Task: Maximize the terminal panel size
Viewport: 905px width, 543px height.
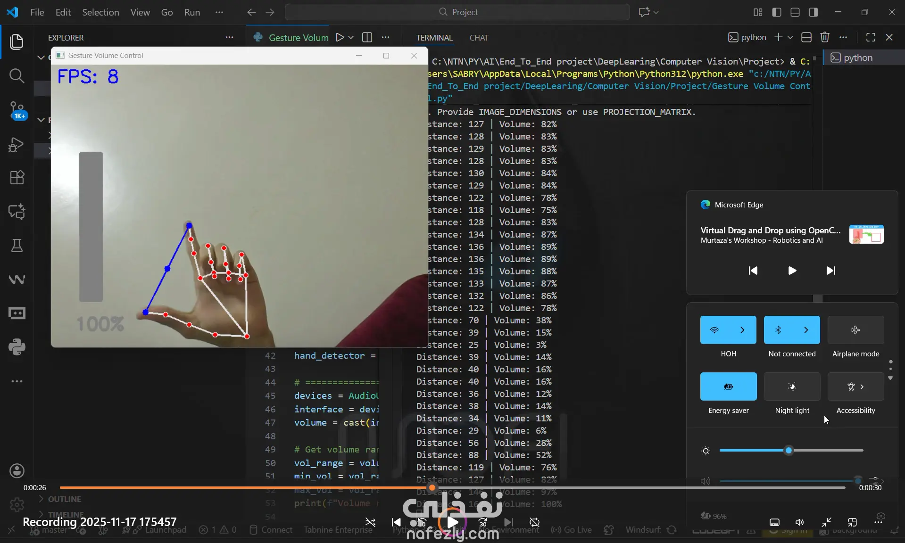Action: (x=871, y=37)
